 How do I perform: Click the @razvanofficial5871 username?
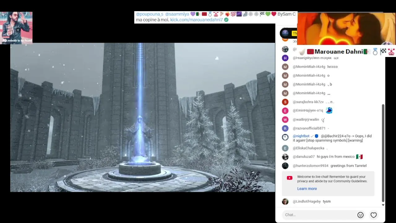(309, 128)
